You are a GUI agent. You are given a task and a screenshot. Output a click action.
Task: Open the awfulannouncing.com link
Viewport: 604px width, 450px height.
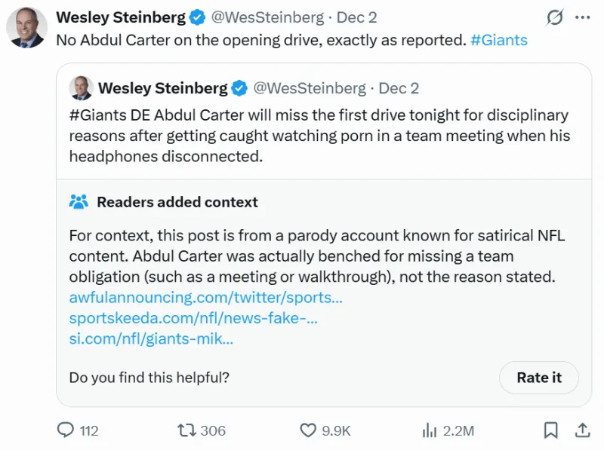click(x=205, y=297)
